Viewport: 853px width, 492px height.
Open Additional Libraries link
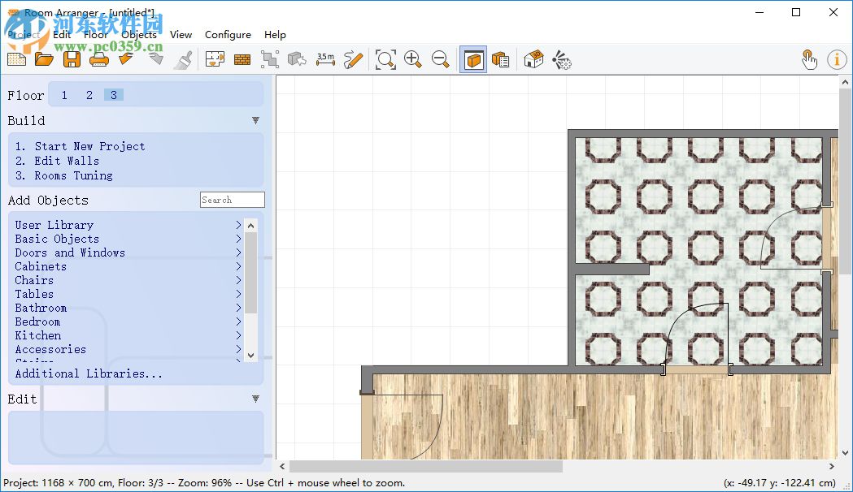(89, 373)
